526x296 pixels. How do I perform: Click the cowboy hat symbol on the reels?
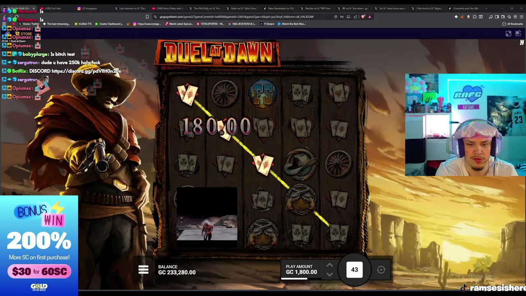click(x=301, y=163)
